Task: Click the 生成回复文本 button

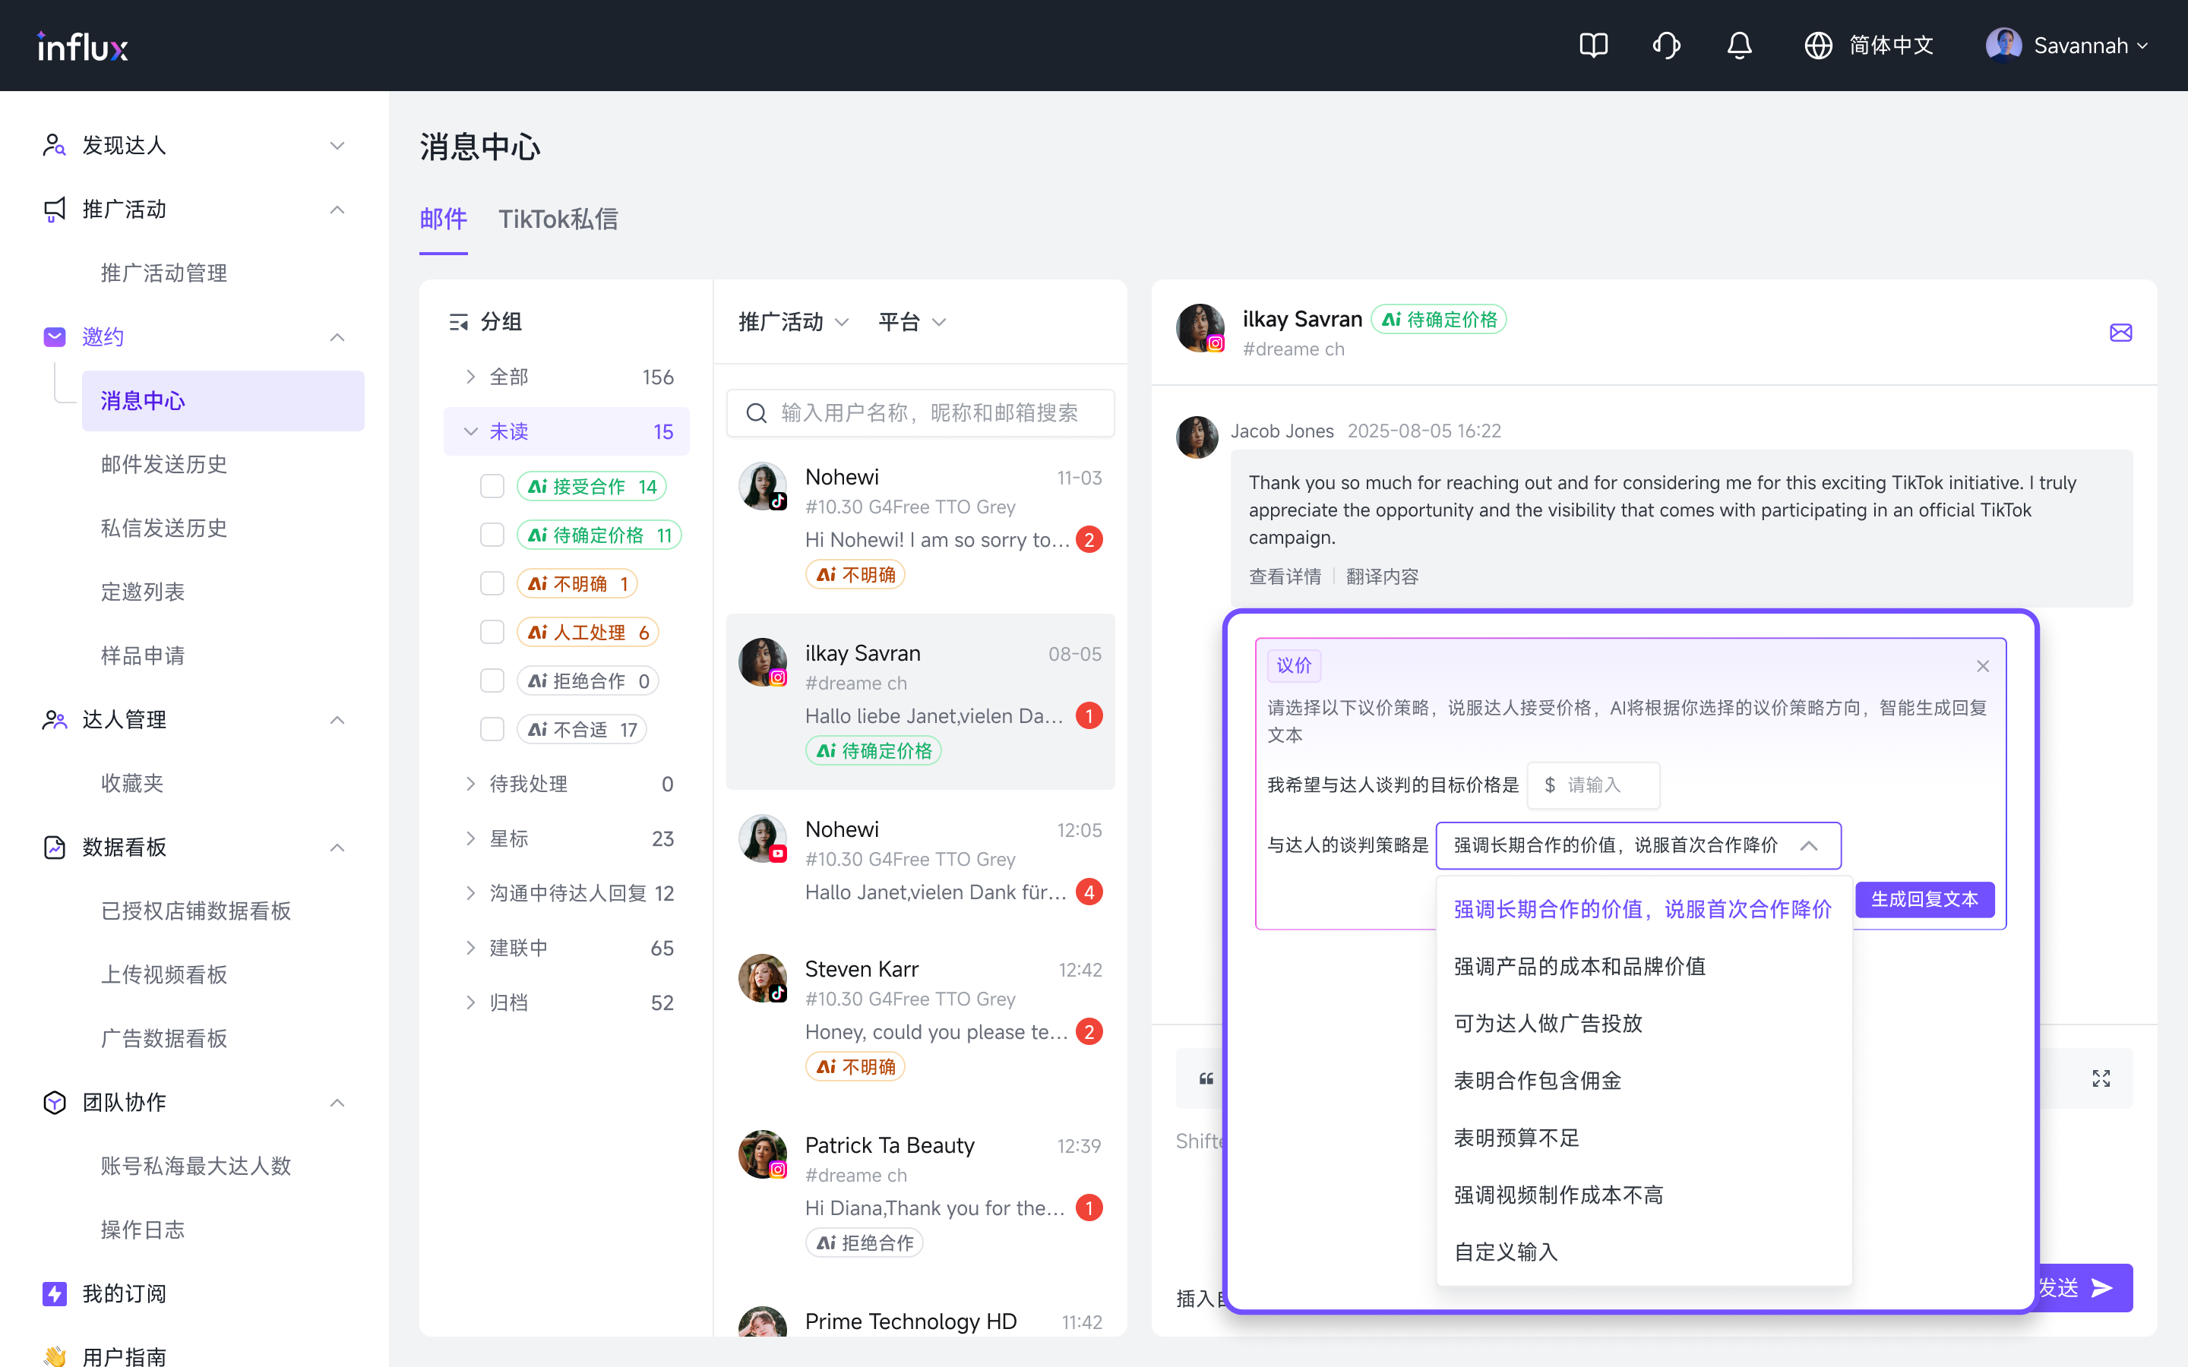Action: 1924,900
